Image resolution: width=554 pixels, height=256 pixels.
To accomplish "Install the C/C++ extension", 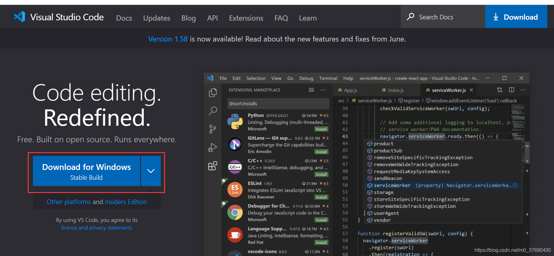I will coord(321,174).
